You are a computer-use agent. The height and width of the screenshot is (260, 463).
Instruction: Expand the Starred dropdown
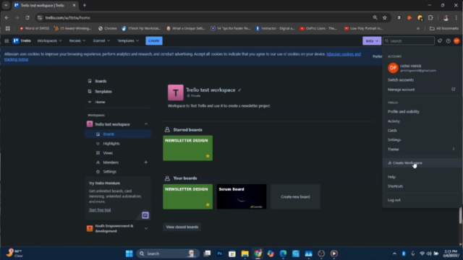101,40
